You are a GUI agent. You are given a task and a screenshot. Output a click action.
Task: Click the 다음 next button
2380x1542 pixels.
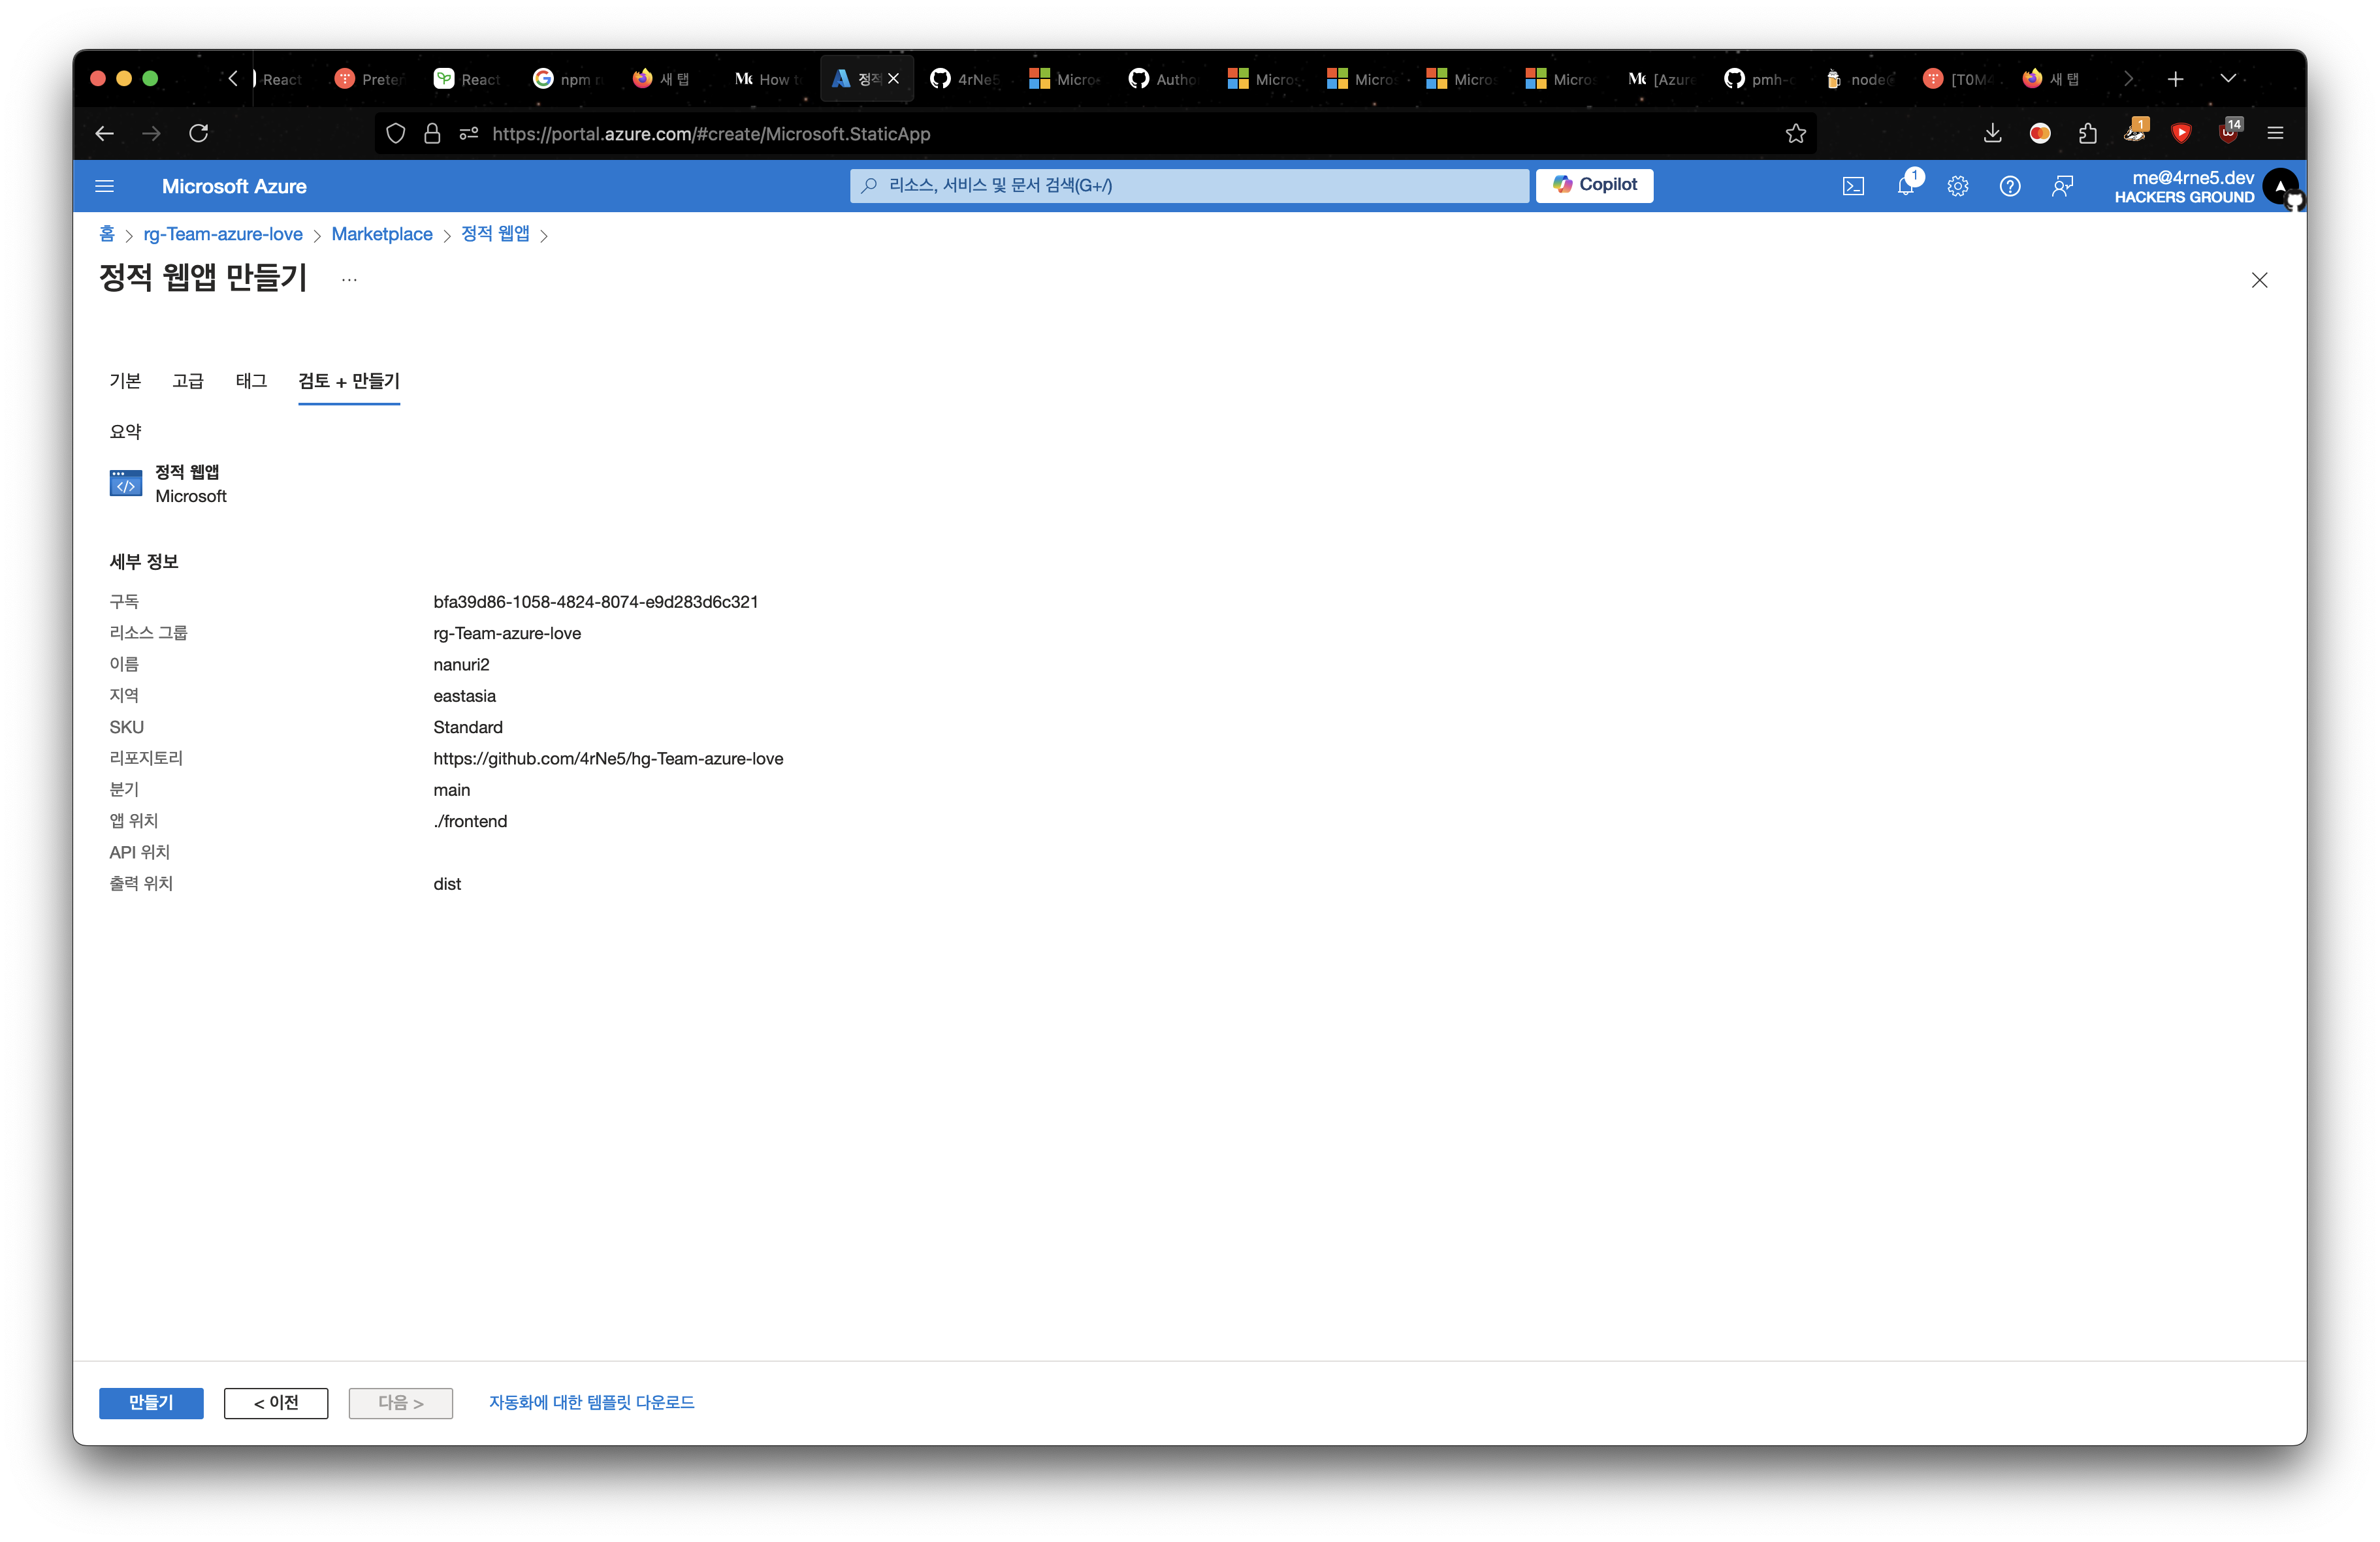401,1402
